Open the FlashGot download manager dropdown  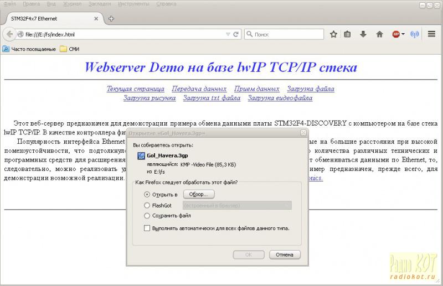(236, 205)
